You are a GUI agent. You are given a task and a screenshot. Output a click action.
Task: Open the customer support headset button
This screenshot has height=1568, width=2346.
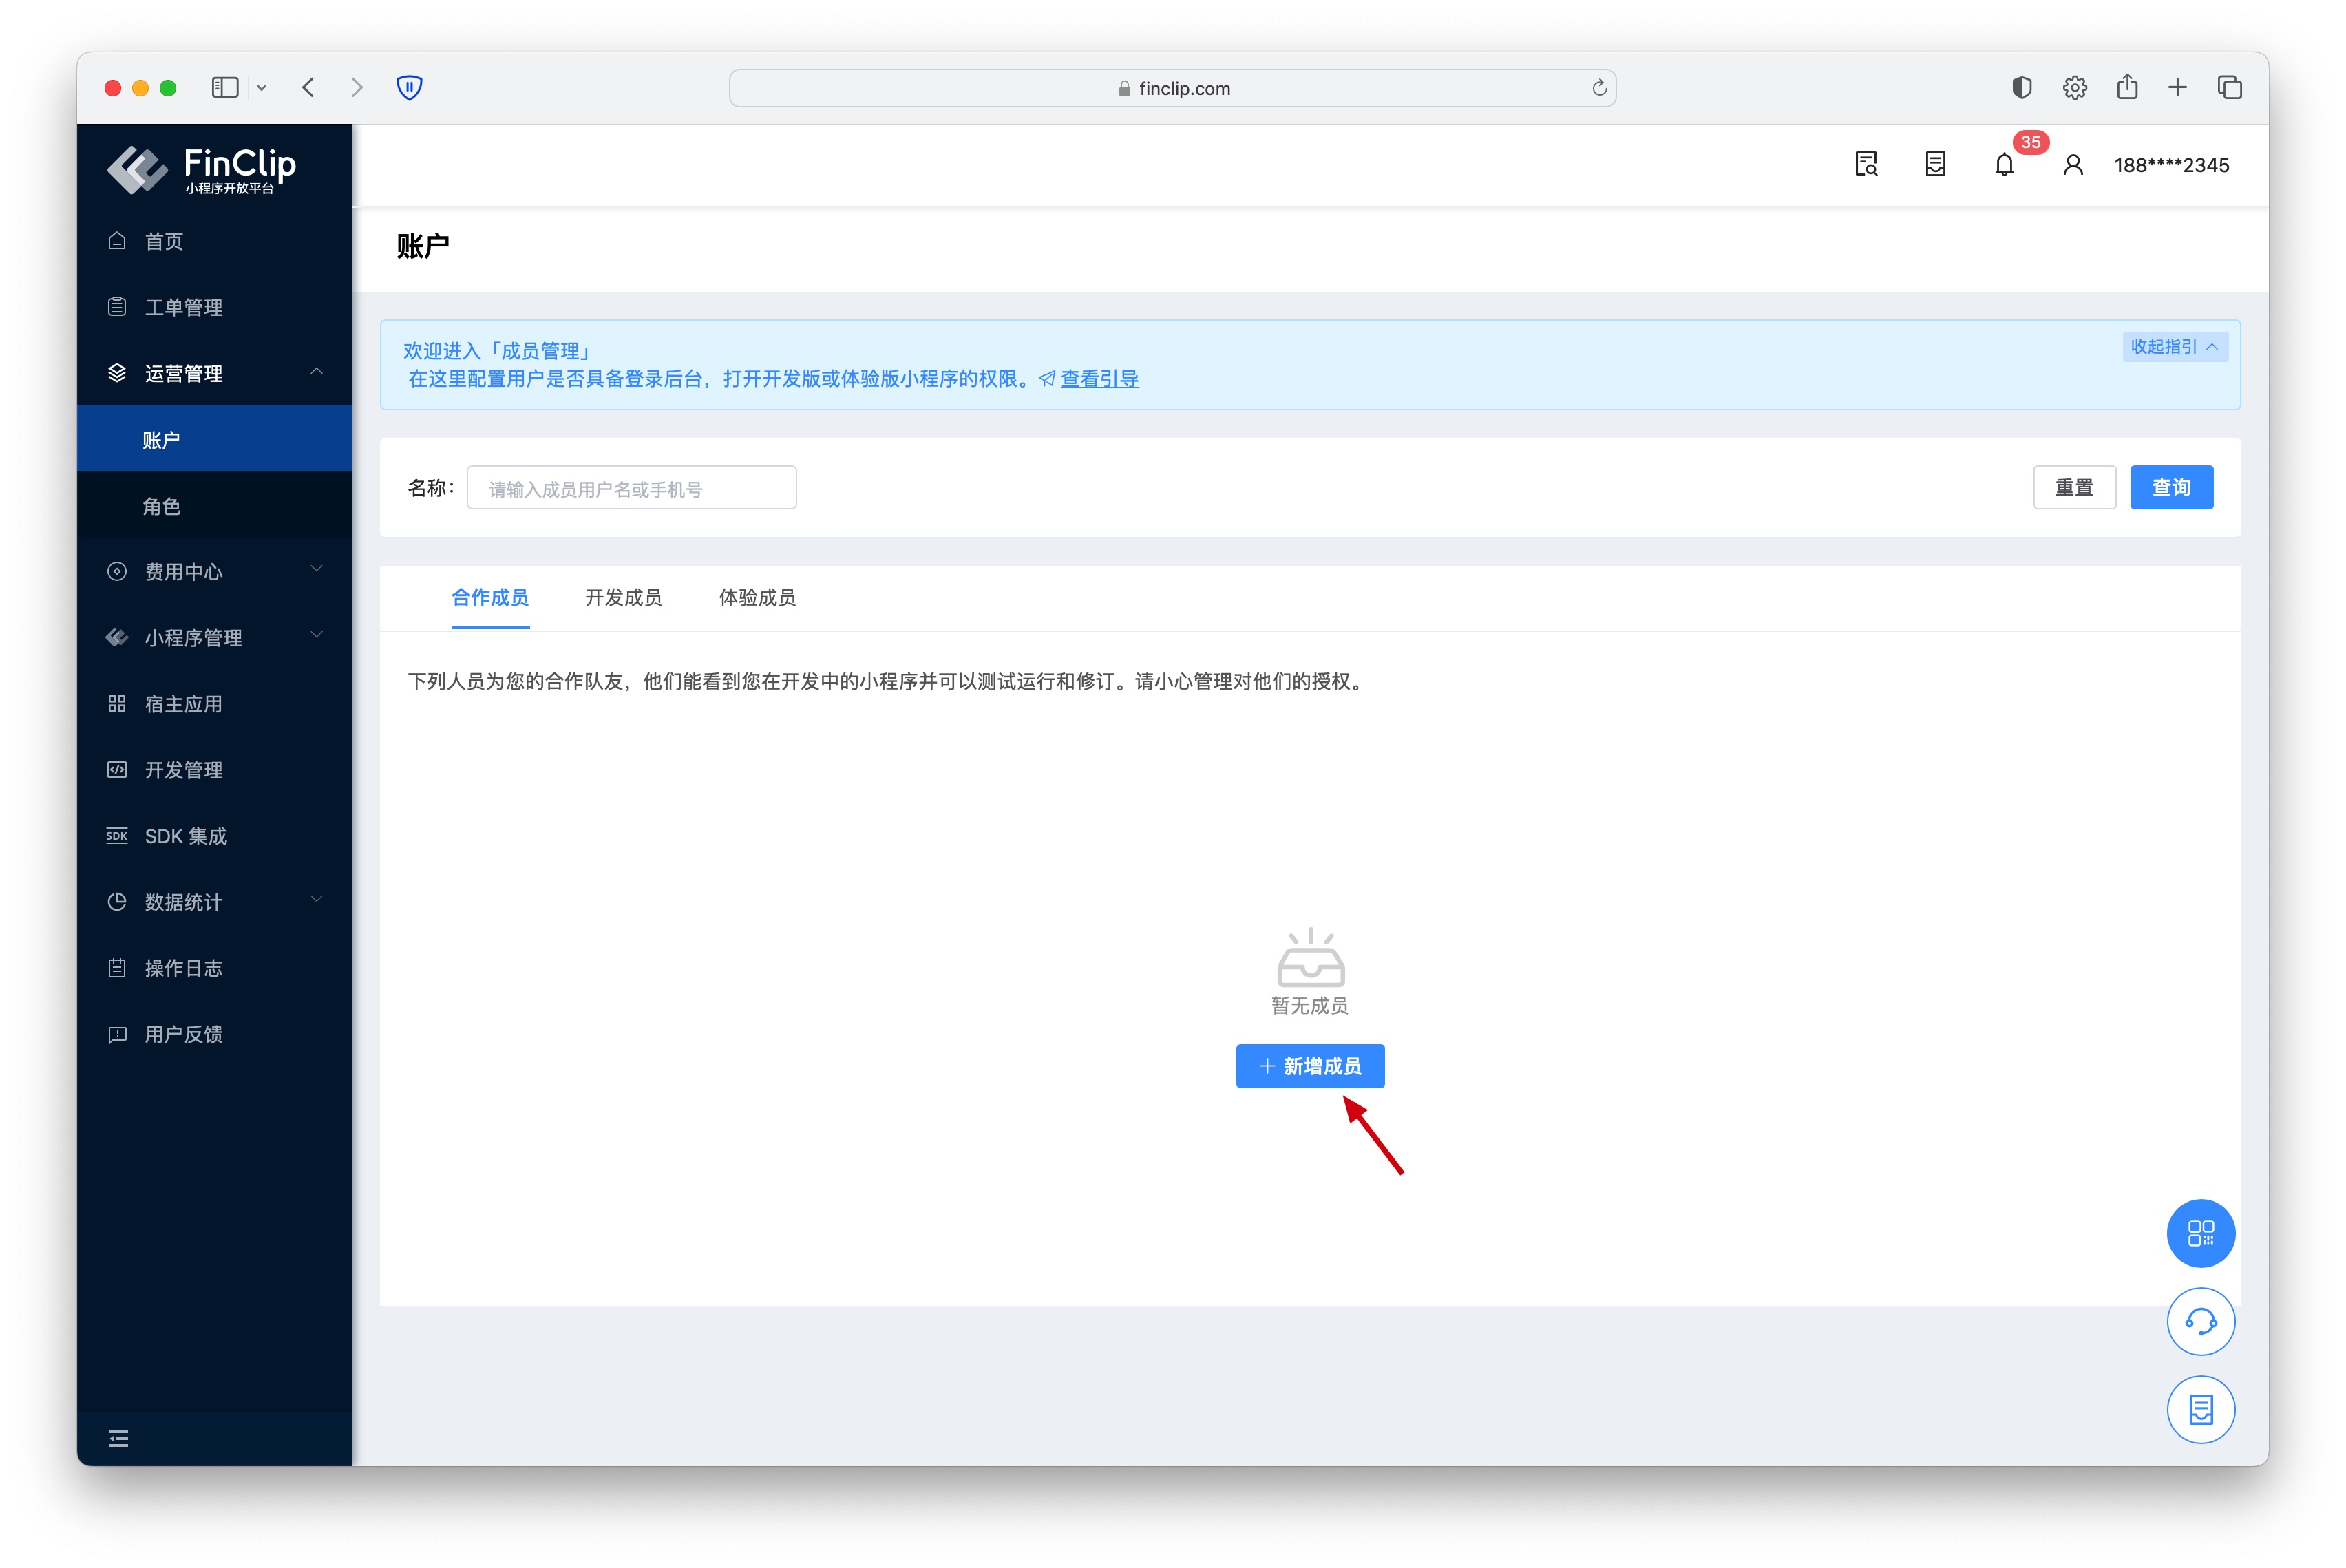(2200, 1321)
